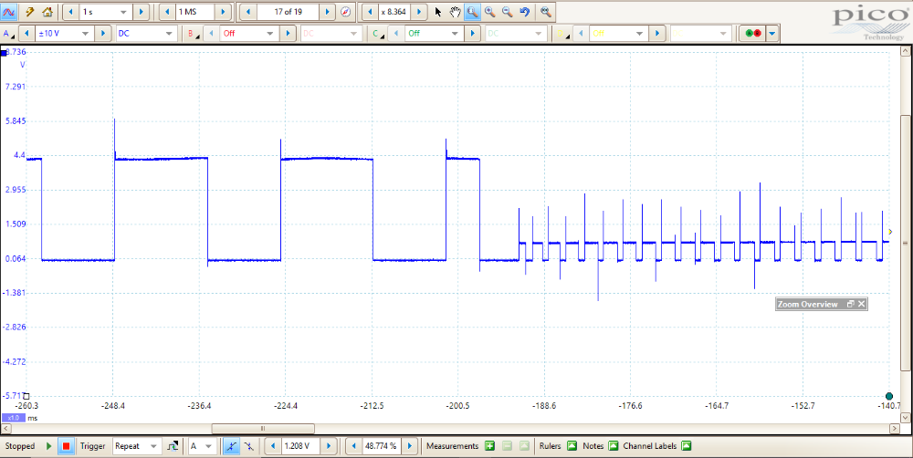This screenshot has width=913, height=458.
Task: Click the zoom to full view icon
Action: point(545,12)
